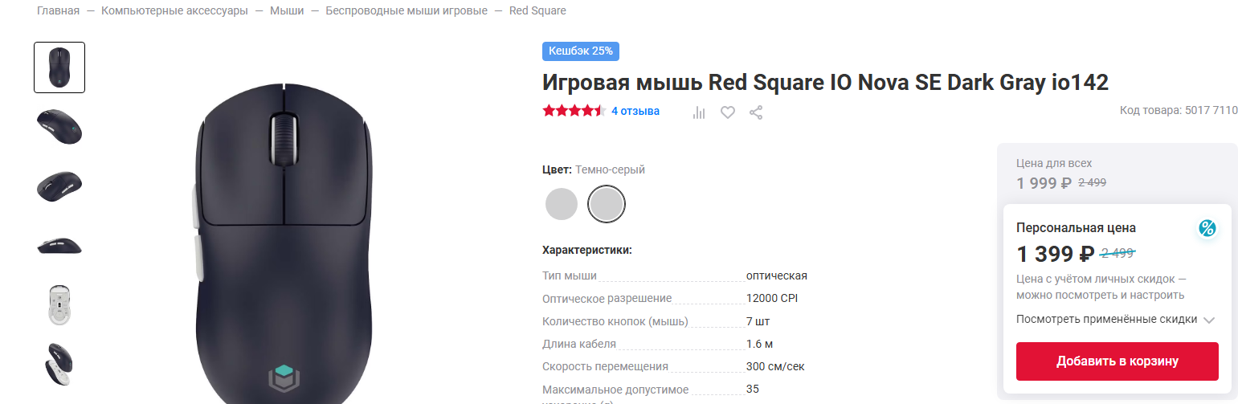Open the star rating of the product

coord(574,111)
